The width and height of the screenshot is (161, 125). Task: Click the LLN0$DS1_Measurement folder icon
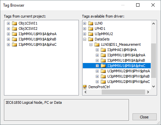[97, 45]
